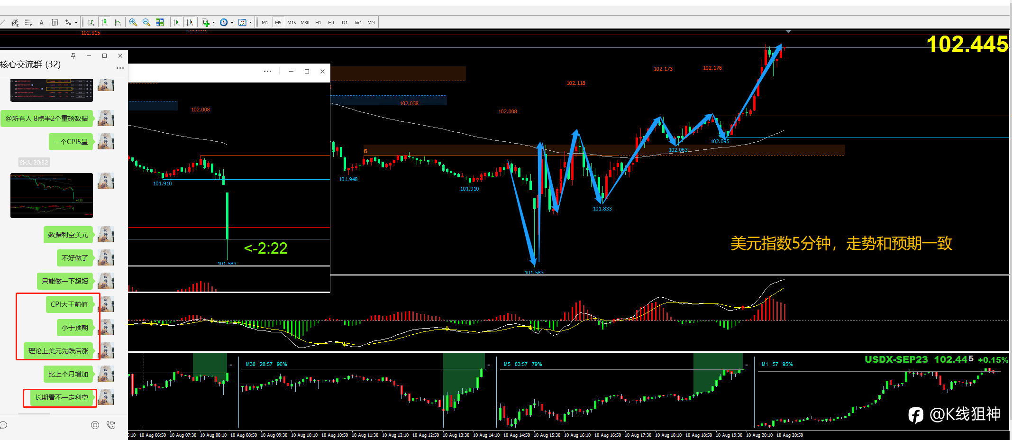Select the trendline drawing tool

click(2, 22)
